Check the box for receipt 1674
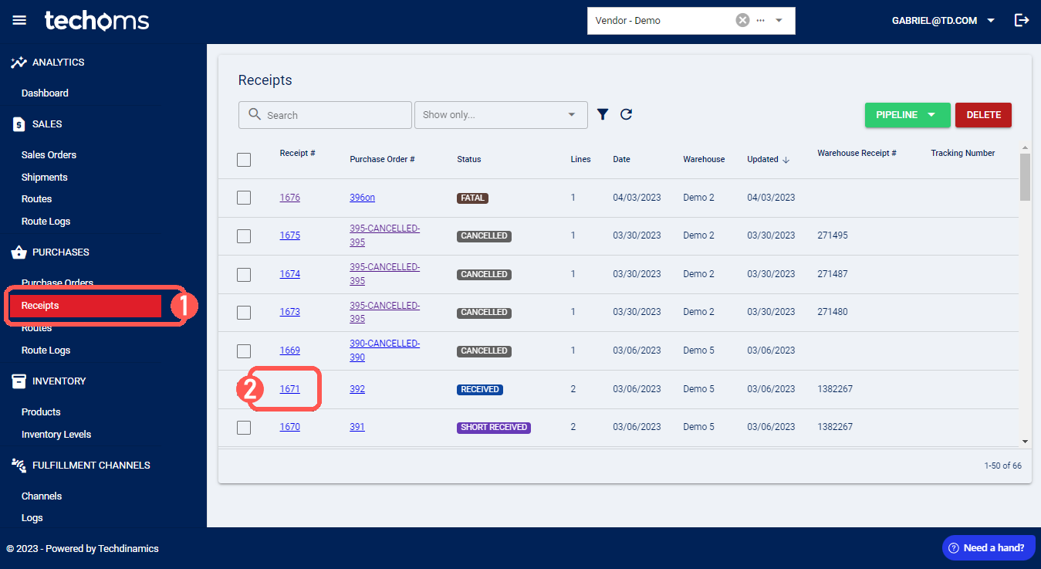 click(244, 274)
